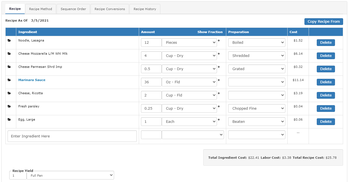Click the Copy Recipe From button

coord(324,22)
